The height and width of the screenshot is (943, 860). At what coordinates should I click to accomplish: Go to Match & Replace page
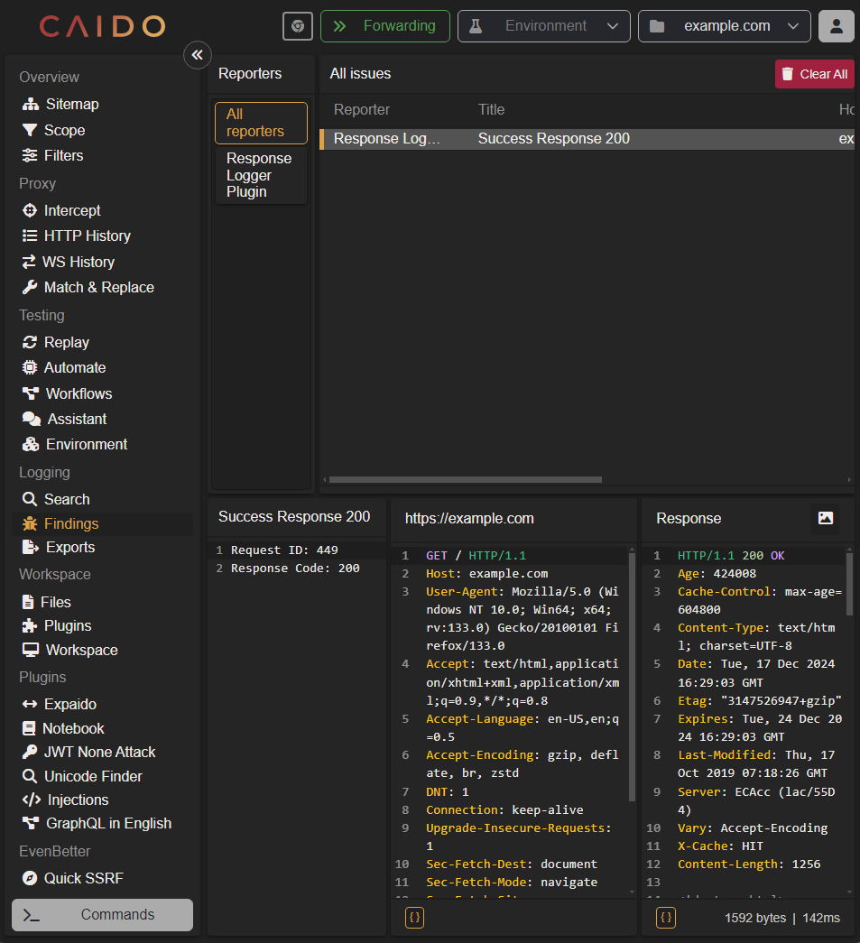(x=98, y=287)
